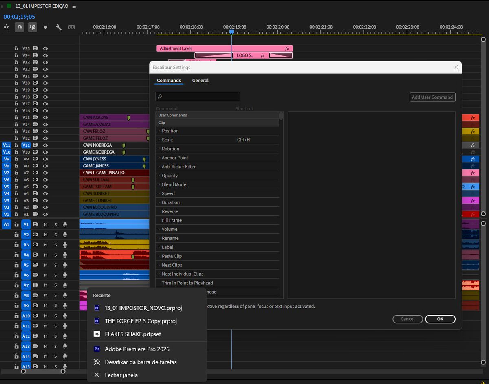Toggle lock on track V20
This screenshot has width=489, height=384.
click(x=16, y=83)
